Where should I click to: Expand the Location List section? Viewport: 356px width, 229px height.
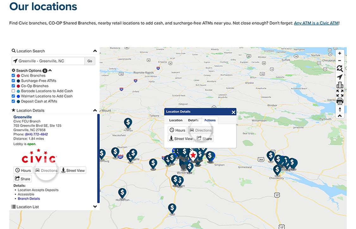(95, 207)
